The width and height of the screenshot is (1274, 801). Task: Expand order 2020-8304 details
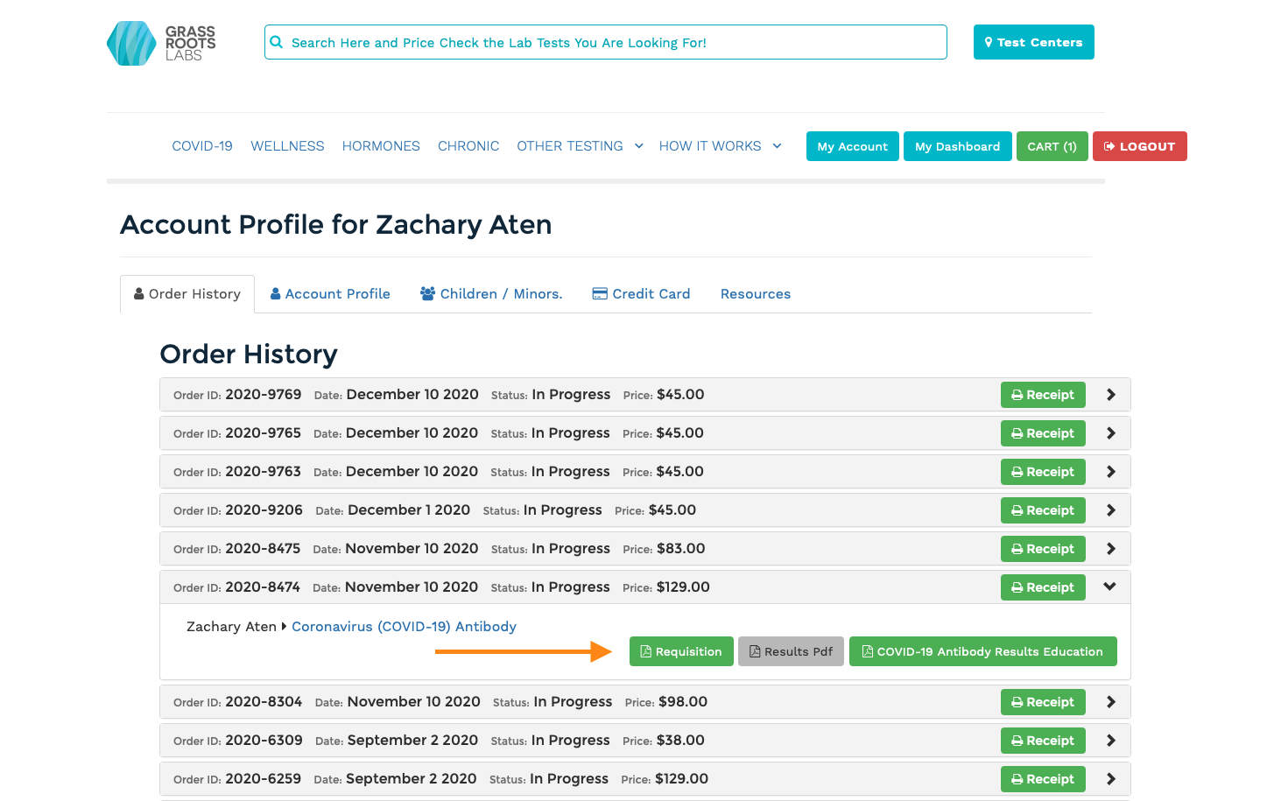pos(1110,702)
